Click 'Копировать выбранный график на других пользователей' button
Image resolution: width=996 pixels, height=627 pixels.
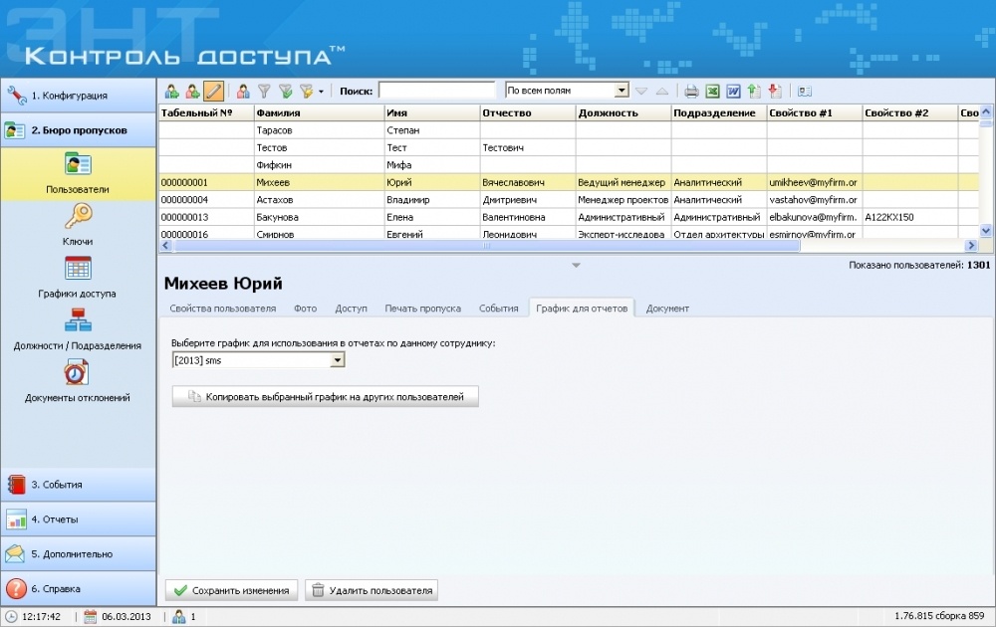click(x=326, y=397)
